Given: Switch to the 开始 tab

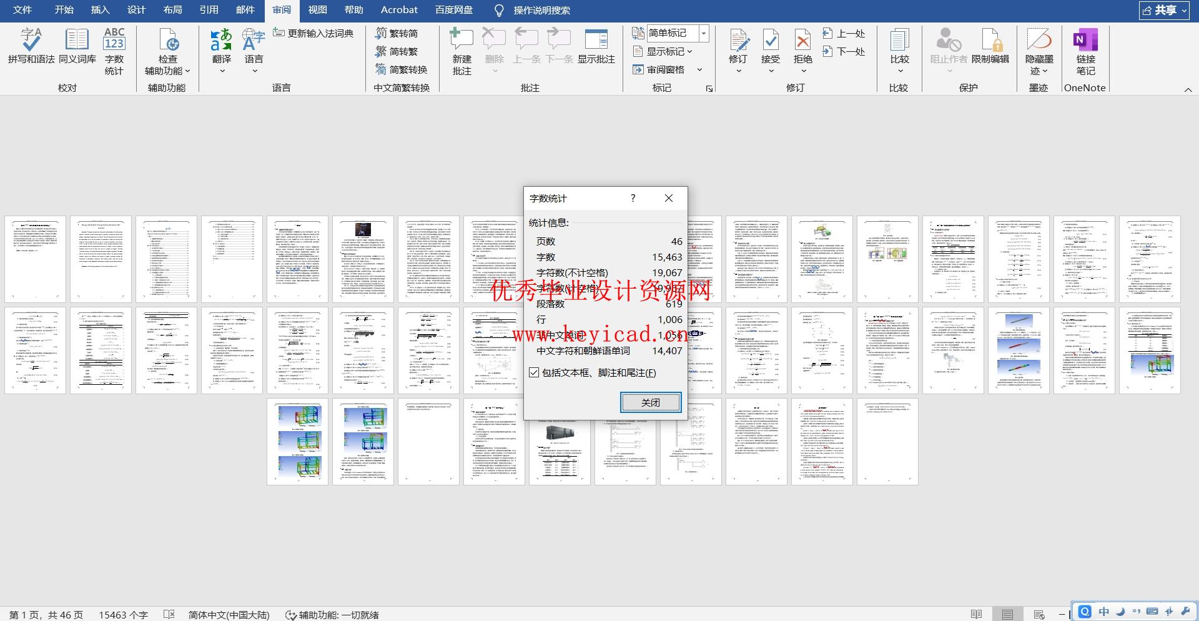Looking at the screenshot, I should click(64, 10).
